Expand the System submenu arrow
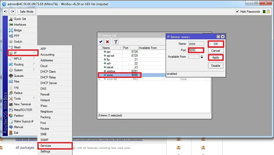The image size is (274, 155). pyautogui.click(x=34, y=70)
